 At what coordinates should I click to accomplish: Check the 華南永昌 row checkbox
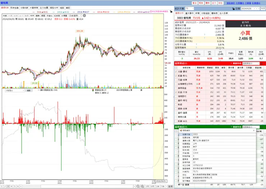point(176,117)
